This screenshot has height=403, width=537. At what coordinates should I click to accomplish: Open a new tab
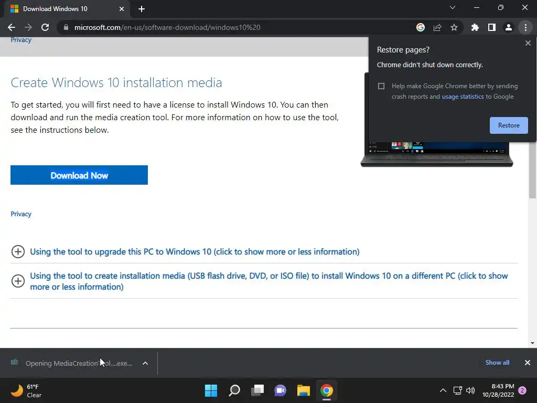[142, 9]
